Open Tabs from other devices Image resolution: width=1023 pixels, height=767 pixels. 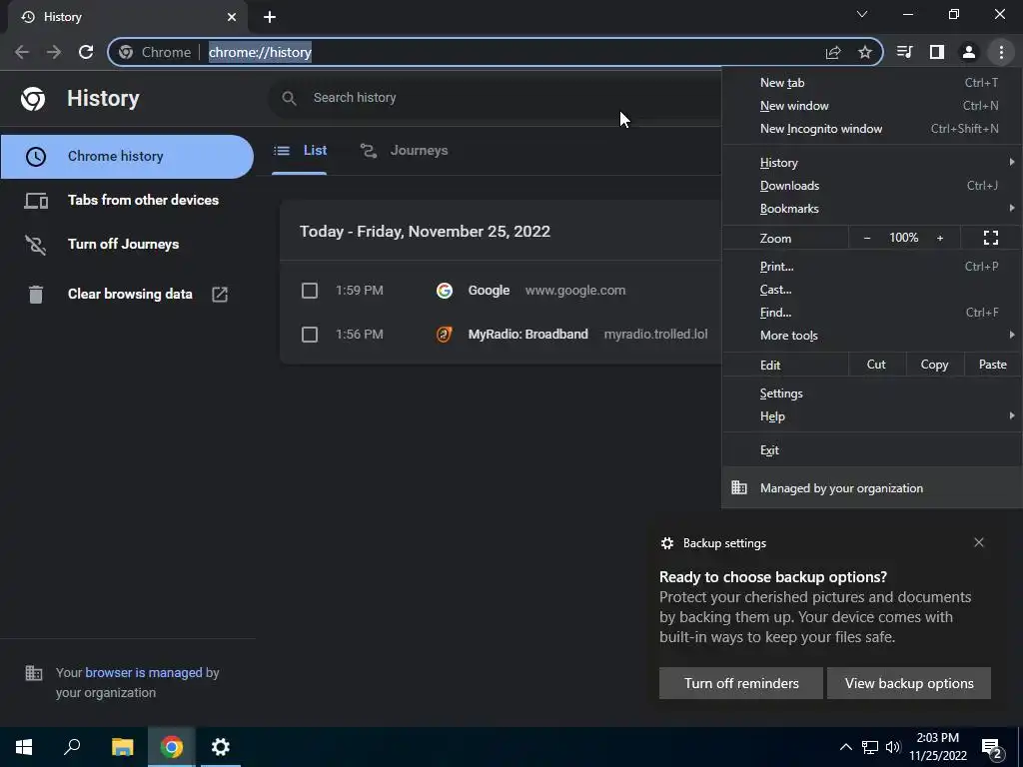pyautogui.click(x=127, y=200)
